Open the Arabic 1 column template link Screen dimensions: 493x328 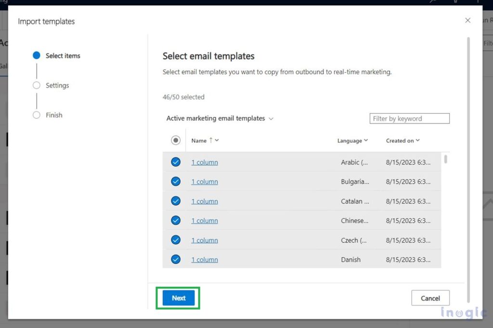coord(204,163)
